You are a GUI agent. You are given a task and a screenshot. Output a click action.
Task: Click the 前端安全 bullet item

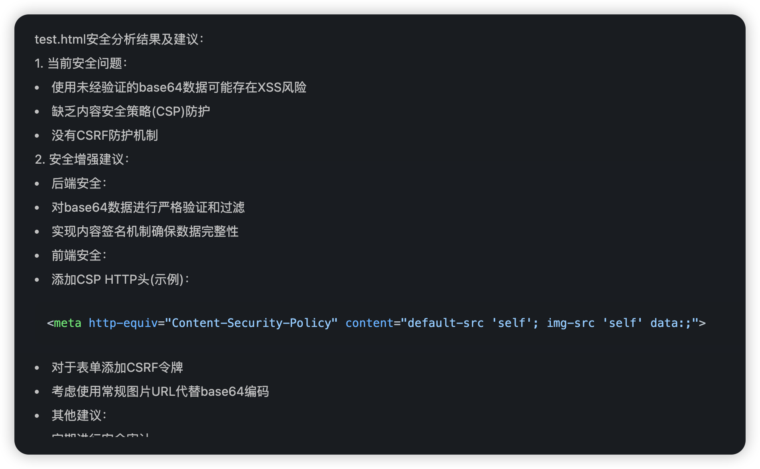pyautogui.click(x=78, y=255)
